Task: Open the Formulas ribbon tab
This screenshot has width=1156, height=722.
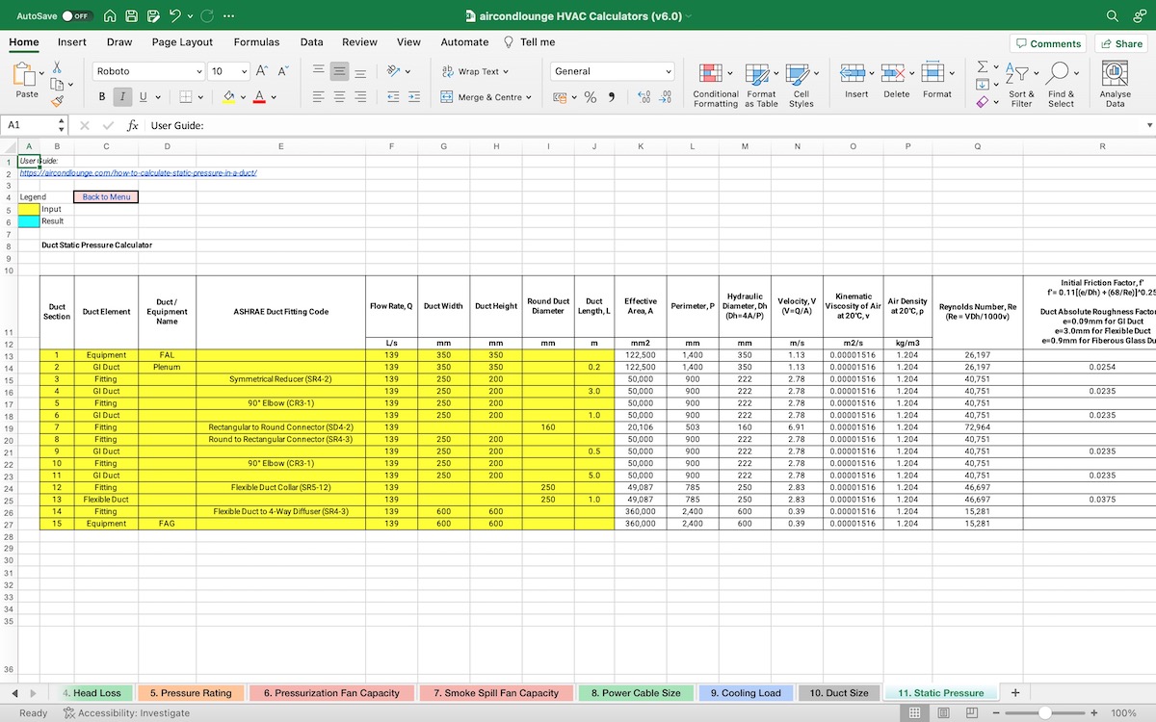Action: 256,42
